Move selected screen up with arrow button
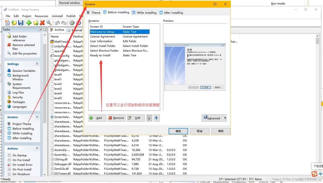 [x=149, y=118]
